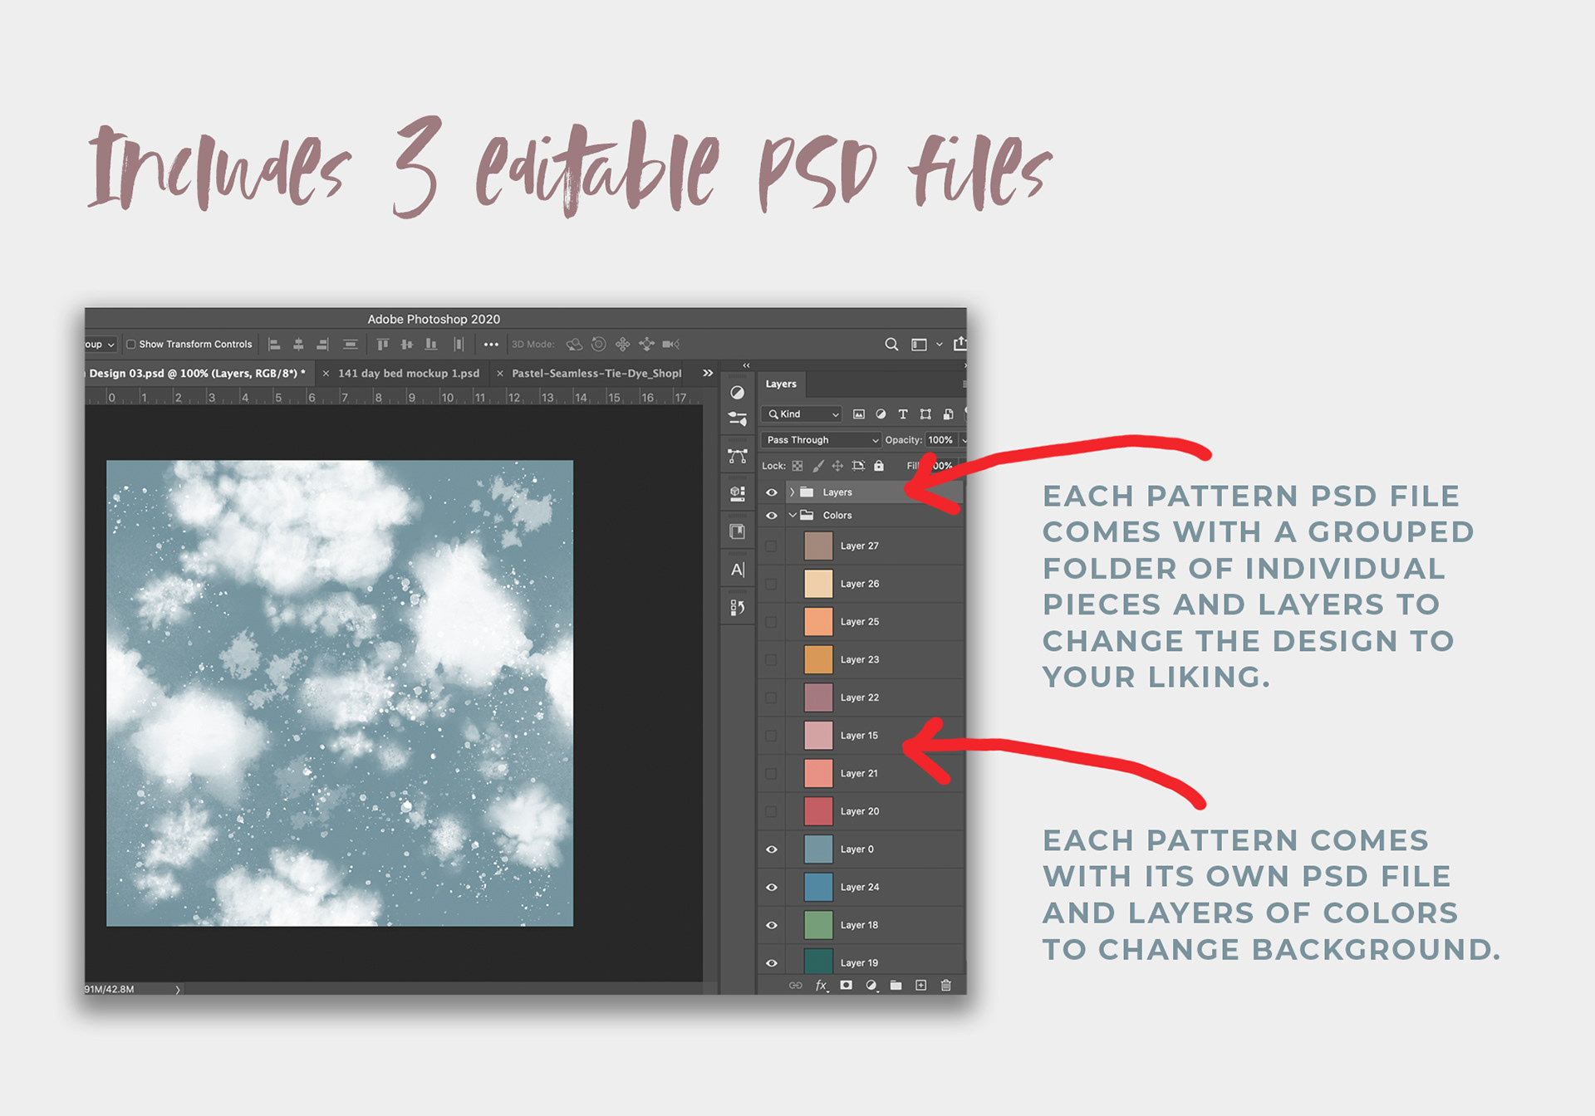Viewport: 1595px width, 1116px height.
Task: Click Lock image pixels brush icon
Action: coord(817,466)
